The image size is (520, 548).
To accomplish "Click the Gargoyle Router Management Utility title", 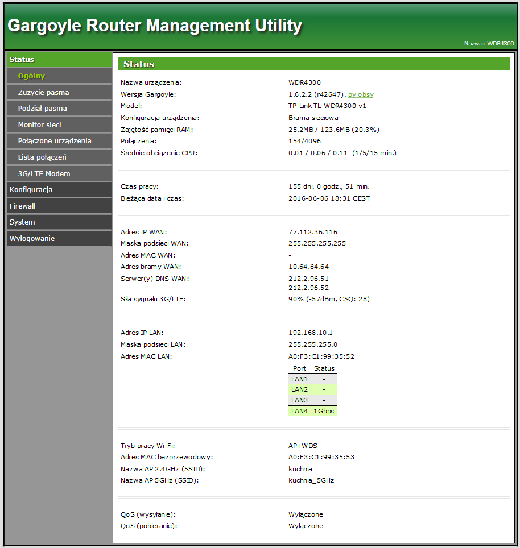I will coord(155,26).
